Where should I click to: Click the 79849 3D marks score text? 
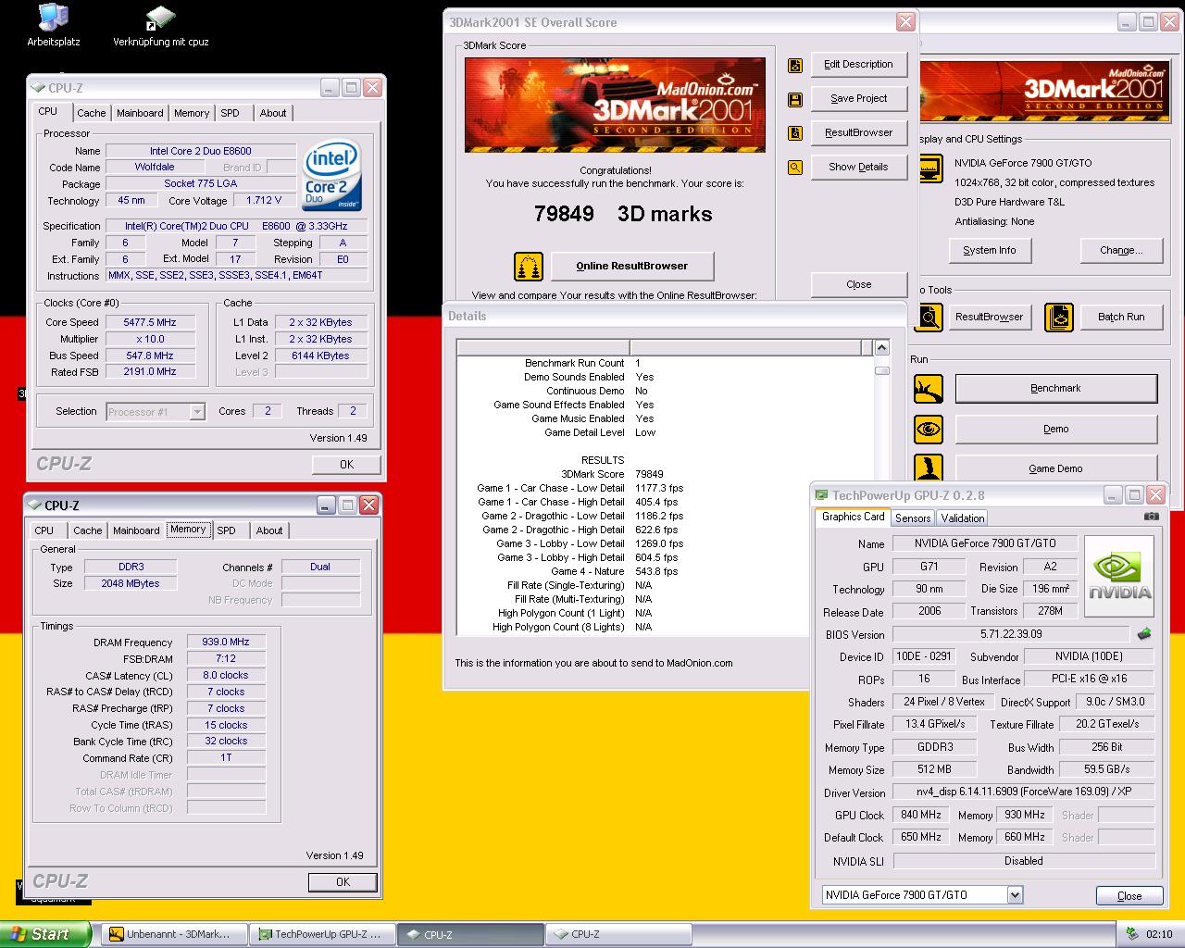[x=623, y=214]
